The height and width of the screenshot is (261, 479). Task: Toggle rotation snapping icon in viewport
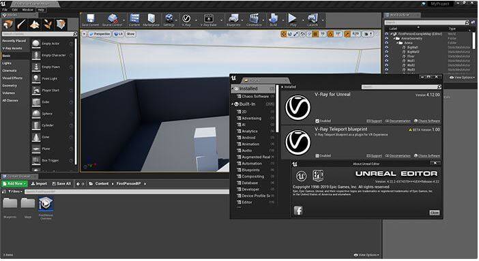pyautogui.click(x=330, y=34)
